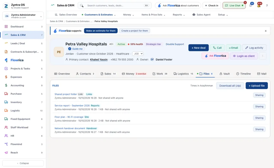
Task: Expand the Items & Price lists menu
Action: click(153, 15)
